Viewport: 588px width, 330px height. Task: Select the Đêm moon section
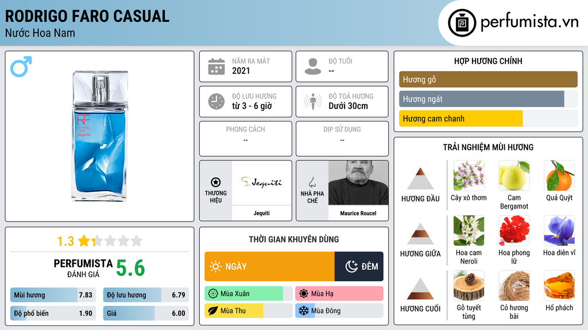[359, 266]
